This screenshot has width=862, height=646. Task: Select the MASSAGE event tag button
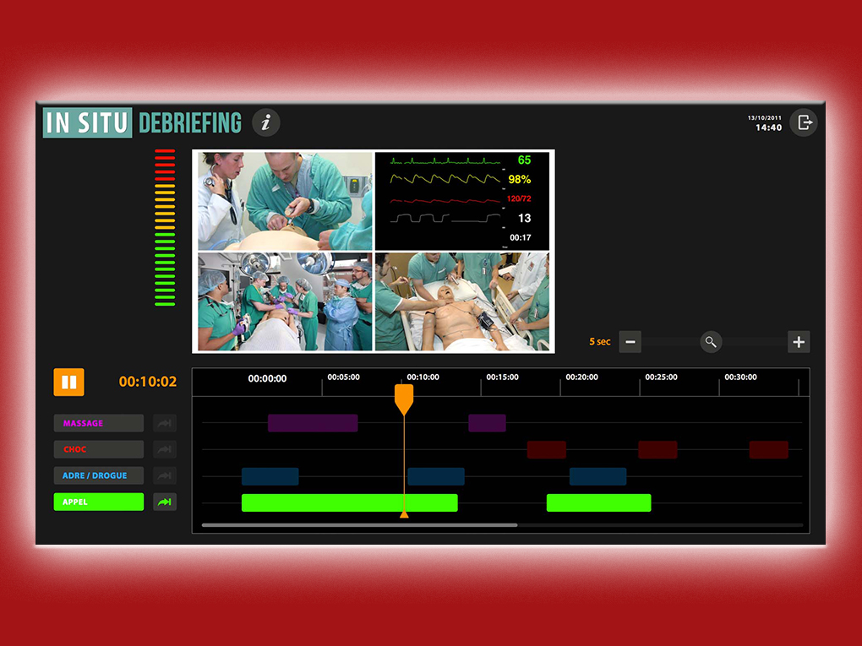click(x=99, y=423)
